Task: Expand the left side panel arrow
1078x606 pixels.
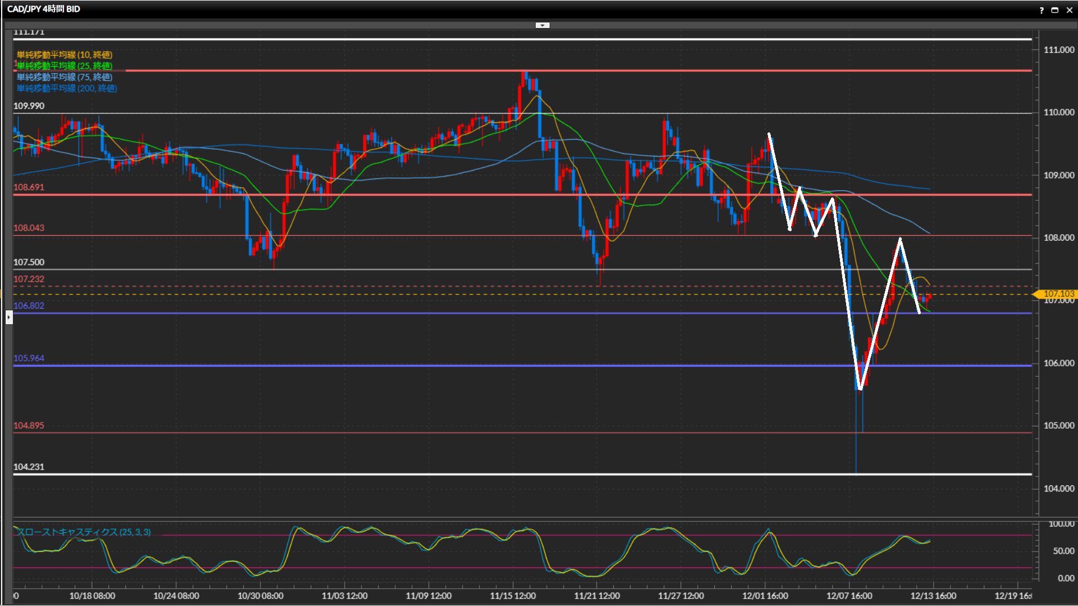Action: click(x=8, y=318)
